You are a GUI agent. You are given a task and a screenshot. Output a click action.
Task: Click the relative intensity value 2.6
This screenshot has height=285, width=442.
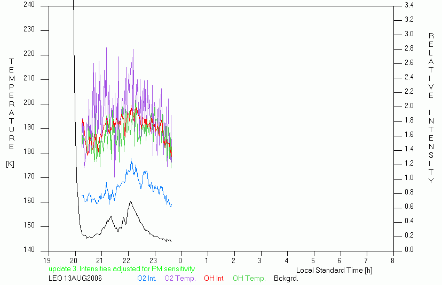(409, 62)
